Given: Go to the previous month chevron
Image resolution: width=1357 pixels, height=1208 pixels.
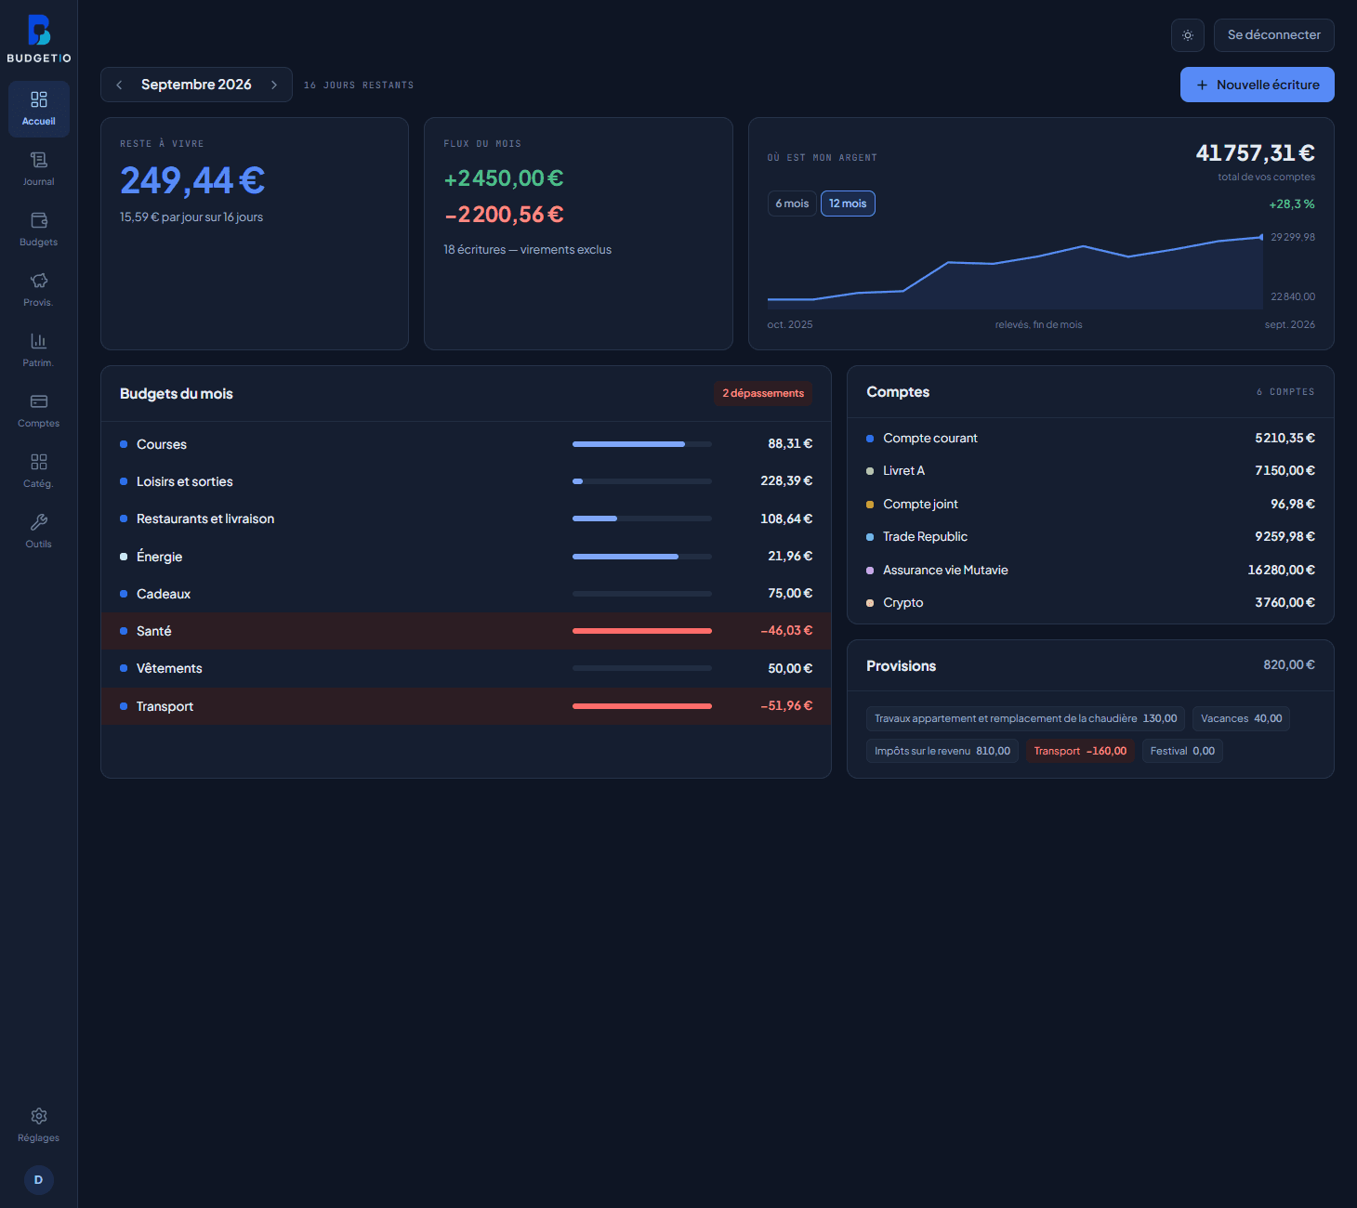Looking at the screenshot, I should click(x=119, y=85).
